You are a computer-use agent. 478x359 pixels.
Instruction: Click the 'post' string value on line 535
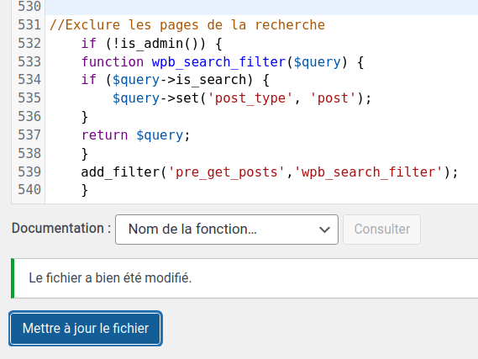pyautogui.click(x=333, y=98)
